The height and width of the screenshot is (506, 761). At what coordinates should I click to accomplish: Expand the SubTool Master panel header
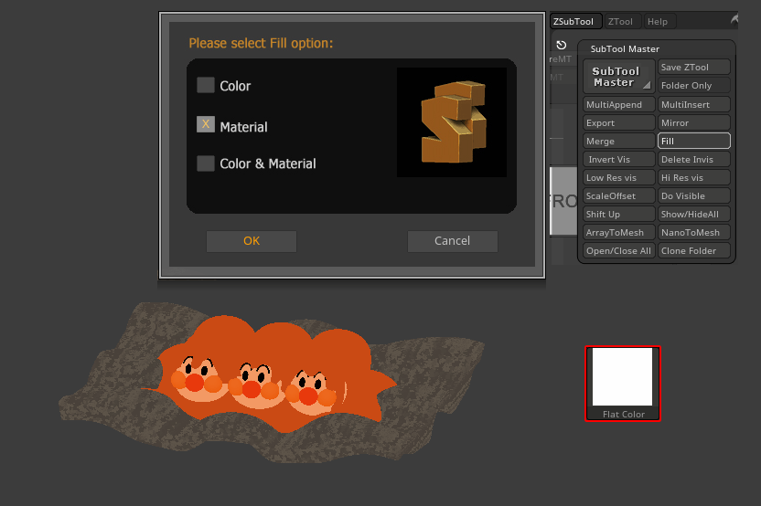(625, 49)
